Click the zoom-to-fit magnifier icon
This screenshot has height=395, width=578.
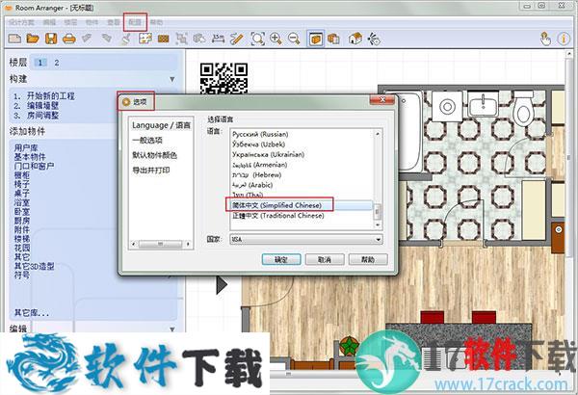pyautogui.click(x=257, y=39)
